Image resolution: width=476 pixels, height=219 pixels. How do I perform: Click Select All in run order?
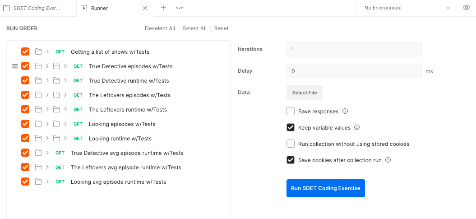pyautogui.click(x=194, y=28)
